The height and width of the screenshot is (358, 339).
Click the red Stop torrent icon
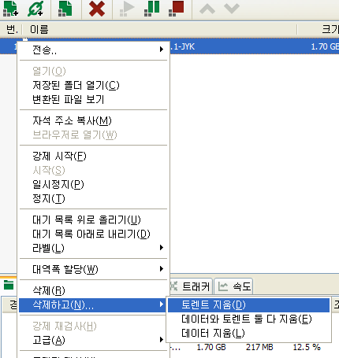click(x=177, y=9)
